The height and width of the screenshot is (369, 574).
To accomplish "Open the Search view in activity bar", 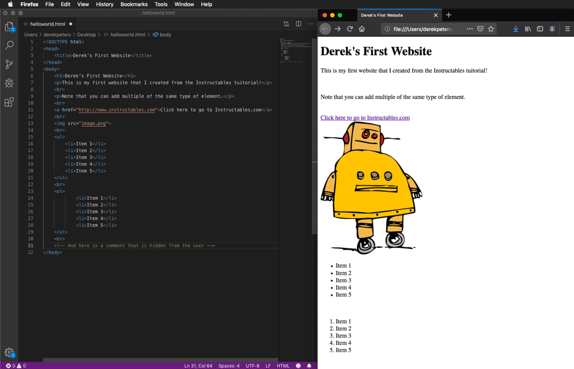I will [x=9, y=45].
